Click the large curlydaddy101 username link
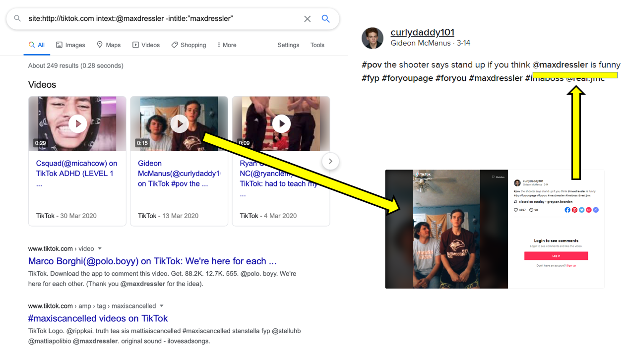 [x=422, y=32]
